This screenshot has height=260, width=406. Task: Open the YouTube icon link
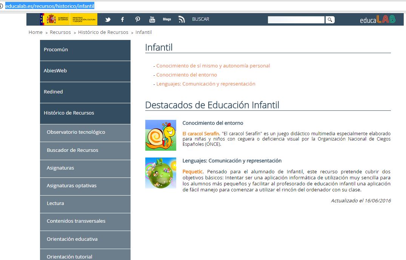point(152,20)
